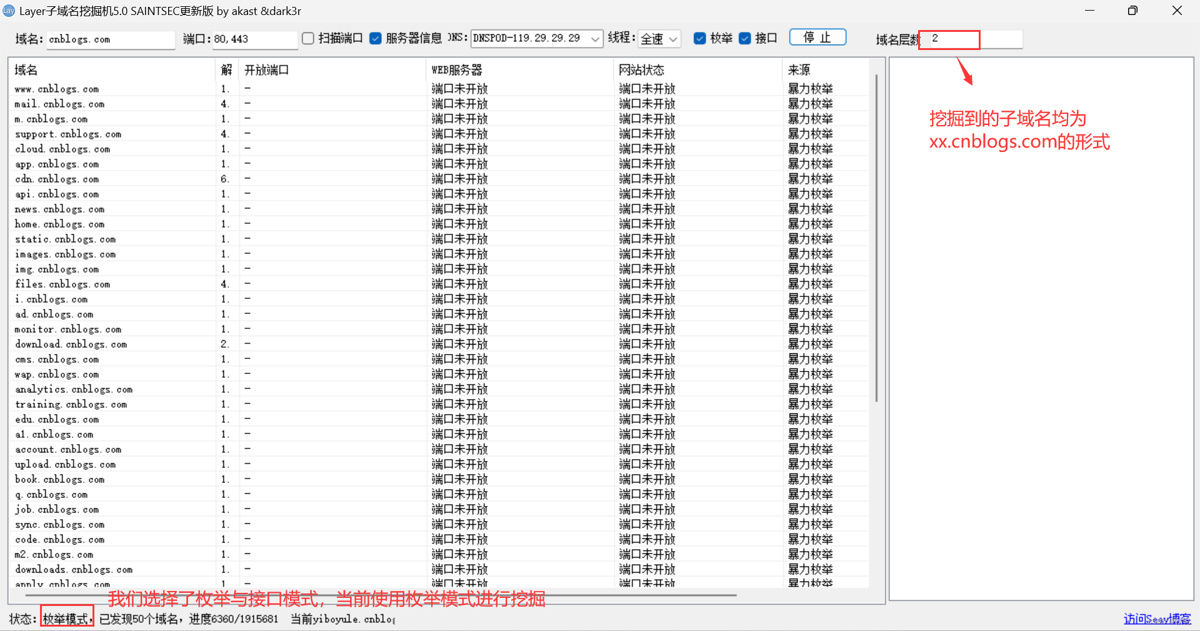Click 暴力枚举 source cell of www.cnblogs.com
Screen dimensions: 1200x631
pyautogui.click(x=810, y=89)
